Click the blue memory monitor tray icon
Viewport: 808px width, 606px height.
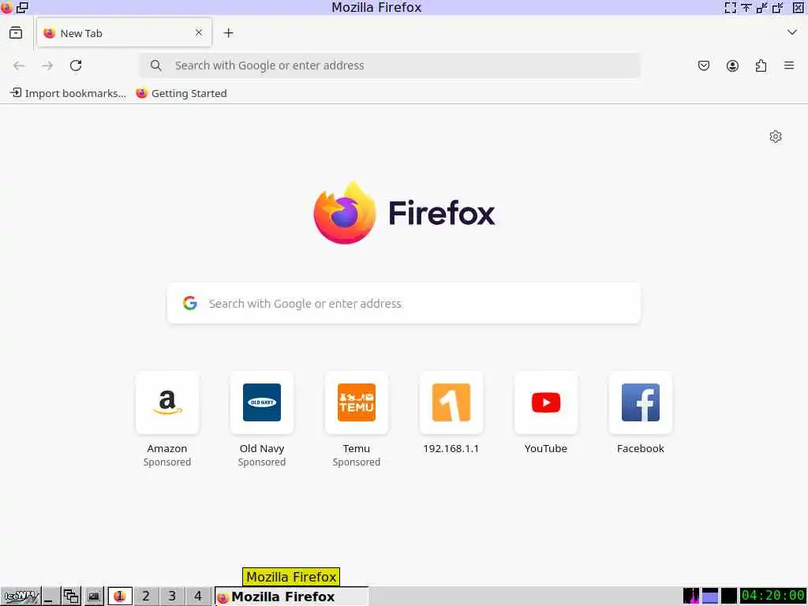tap(710, 597)
